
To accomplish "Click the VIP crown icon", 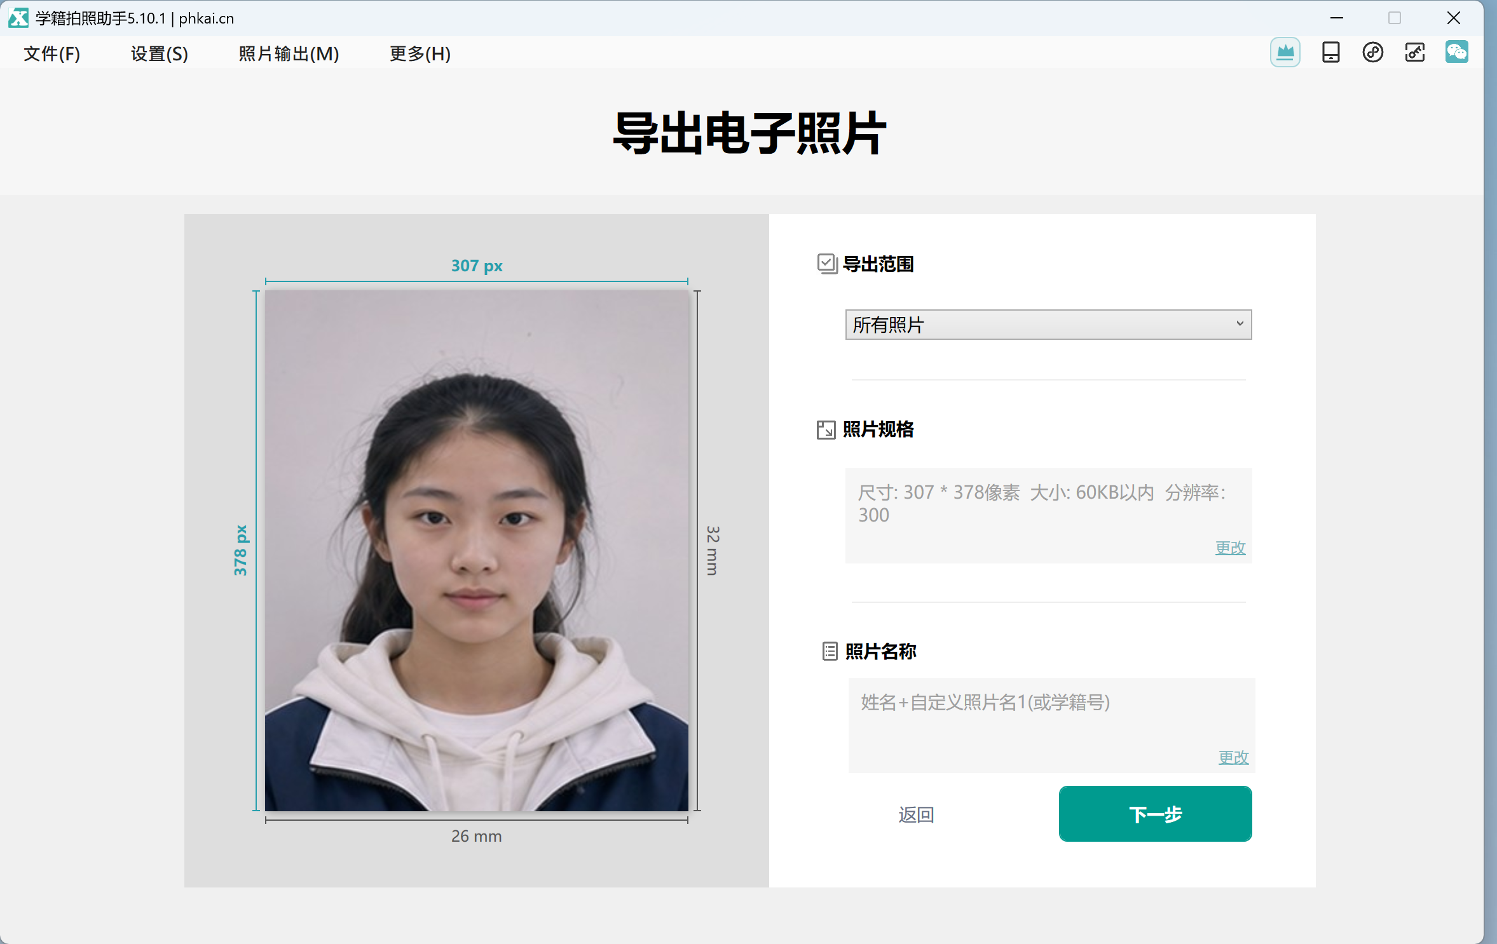I will point(1285,52).
